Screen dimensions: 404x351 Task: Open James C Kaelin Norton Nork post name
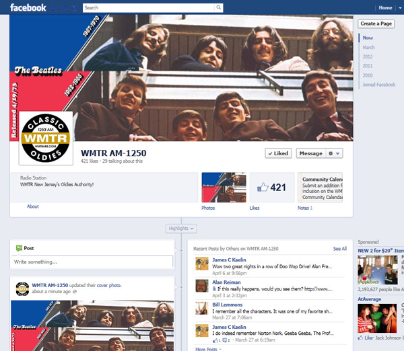coord(229,327)
